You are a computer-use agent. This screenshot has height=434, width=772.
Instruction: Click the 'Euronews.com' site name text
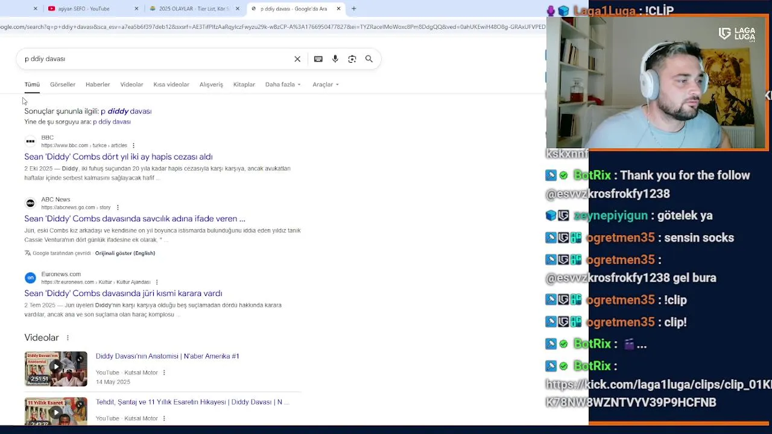pos(61,274)
